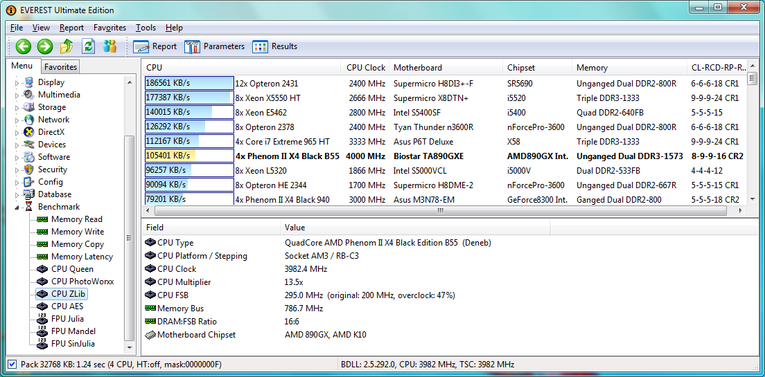Sort by Chipset column header
This screenshot has height=377, width=765.
(x=538, y=68)
